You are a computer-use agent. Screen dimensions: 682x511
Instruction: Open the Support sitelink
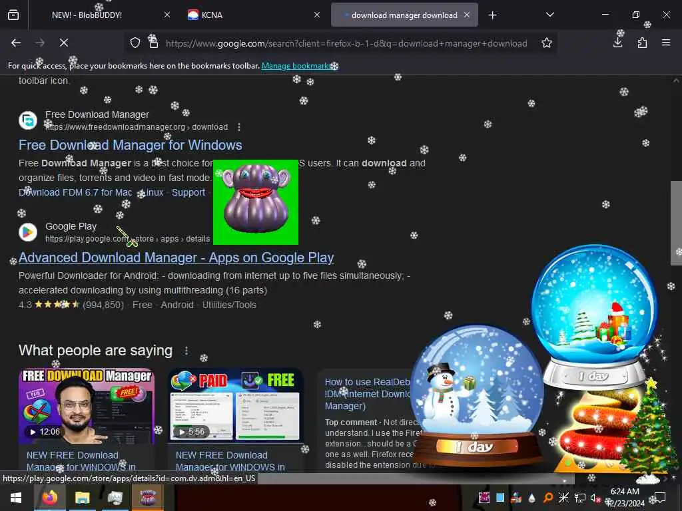click(188, 192)
